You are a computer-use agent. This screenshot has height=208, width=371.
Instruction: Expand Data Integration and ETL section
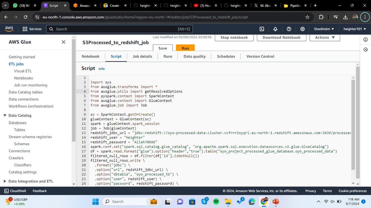(x=5, y=181)
